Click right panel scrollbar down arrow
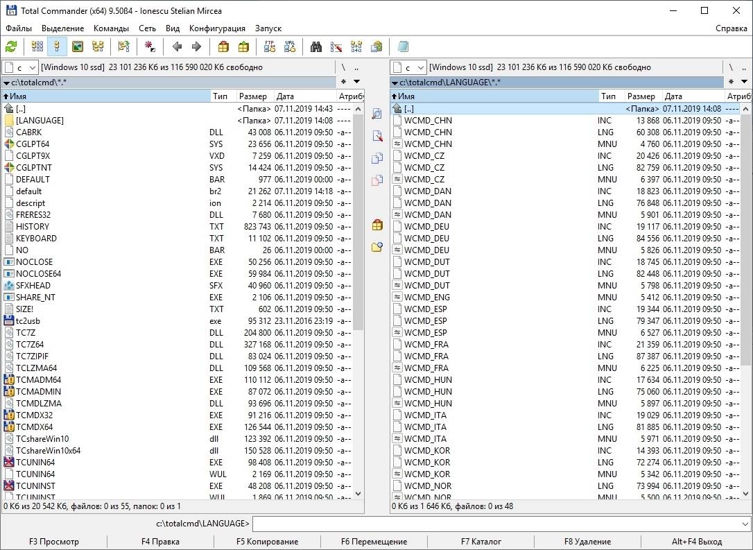 (745, 493)
